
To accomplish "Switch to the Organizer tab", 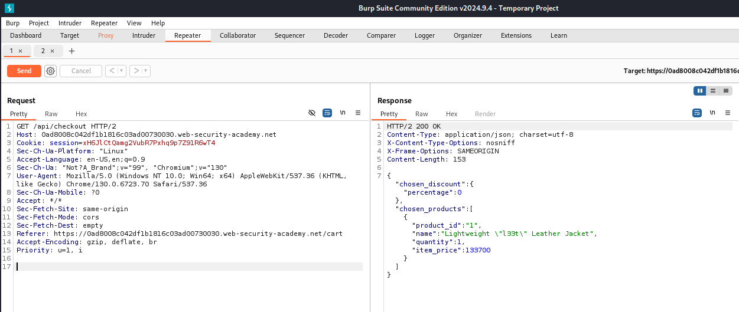I will coord(468,35).
